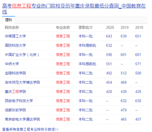Click score 420 for 重庆工程学院
Screen dimensions: 152x132
point(109,92)
